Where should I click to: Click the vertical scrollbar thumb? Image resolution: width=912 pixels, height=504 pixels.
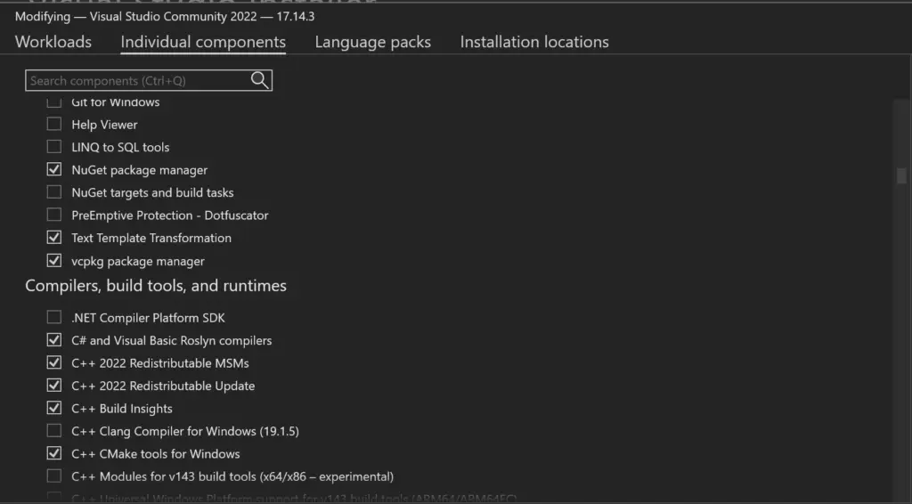pos(901,175)
